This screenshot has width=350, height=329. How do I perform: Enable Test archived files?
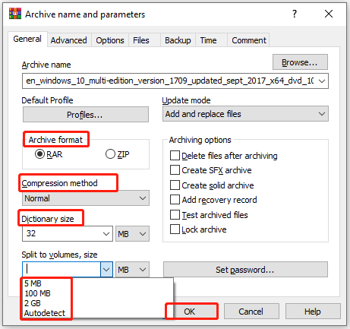(175, 215)
